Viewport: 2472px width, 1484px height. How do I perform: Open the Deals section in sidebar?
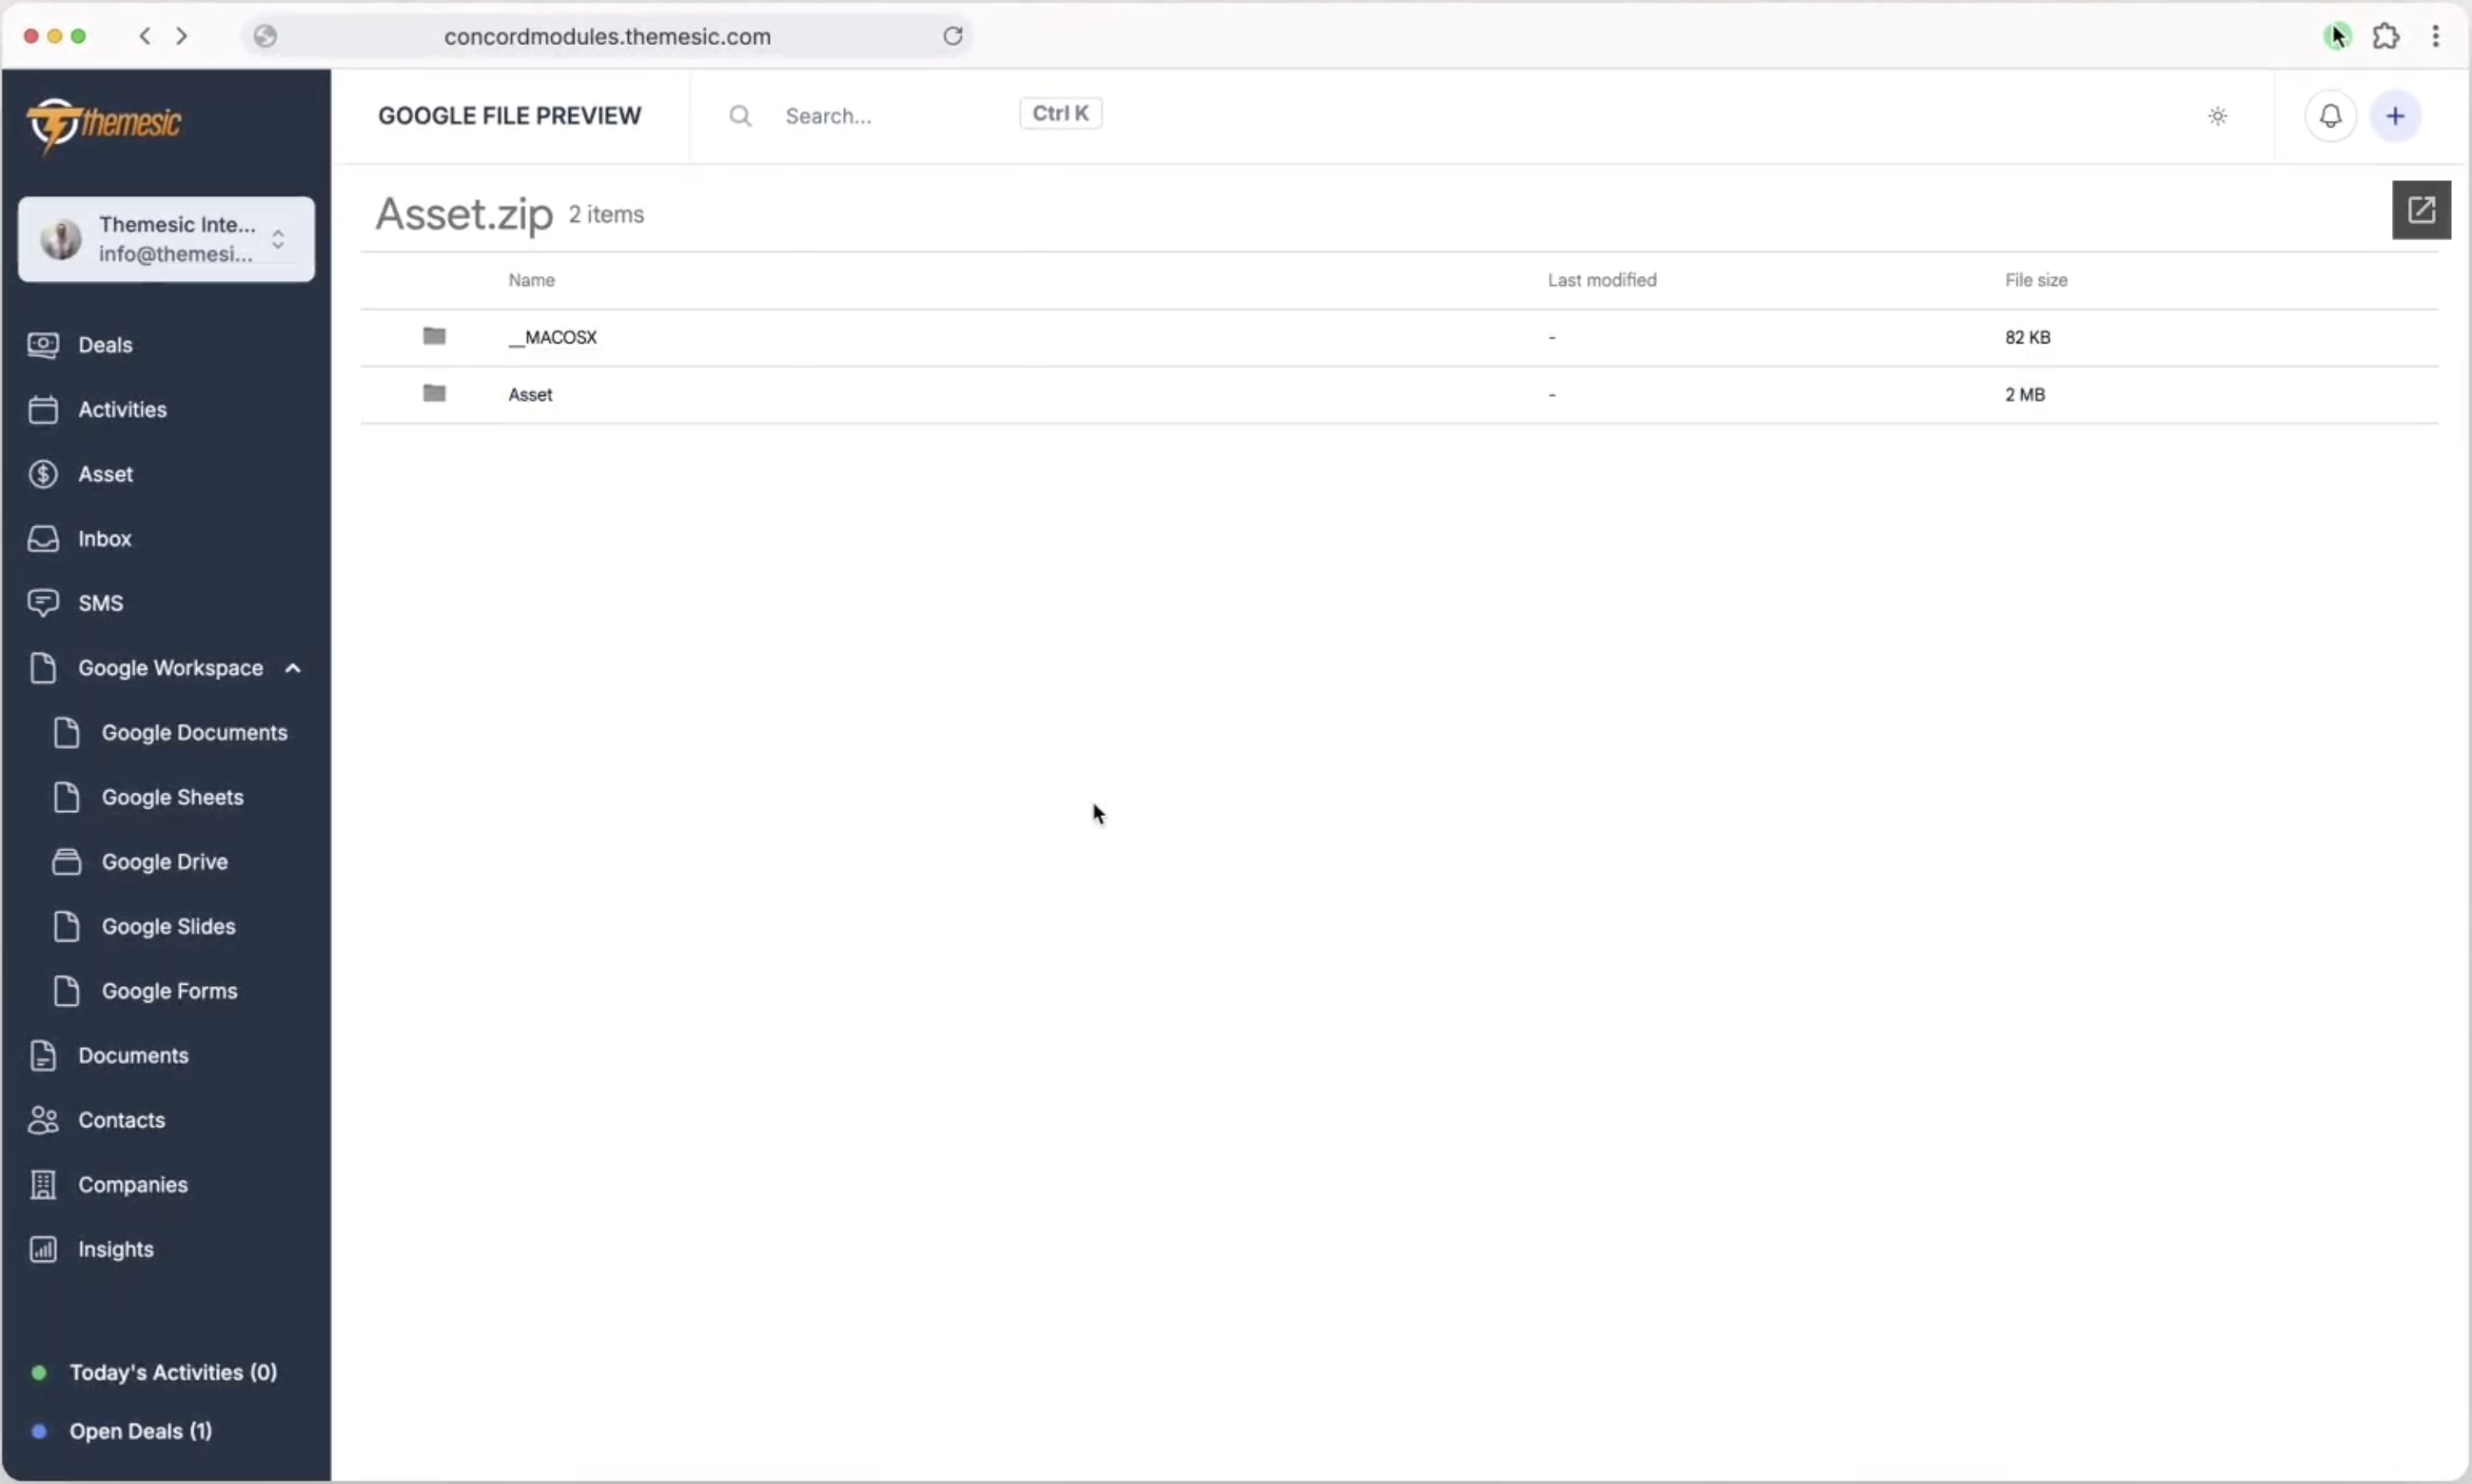coord(104,344)
